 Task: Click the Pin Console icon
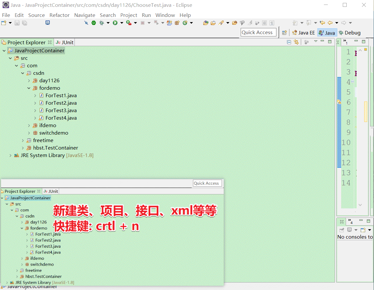pos(341,230)
